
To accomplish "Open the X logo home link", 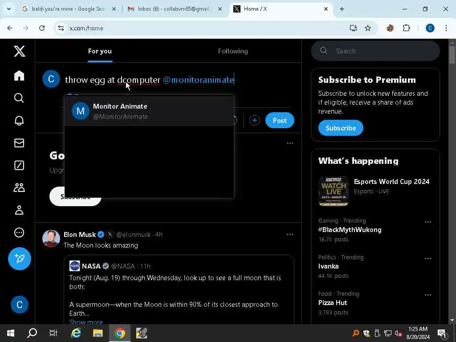I will (20, 51).
